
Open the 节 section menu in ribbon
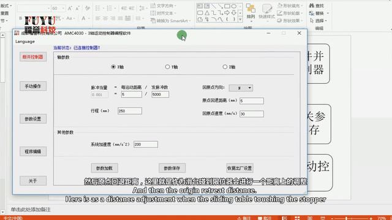[4, 21]
